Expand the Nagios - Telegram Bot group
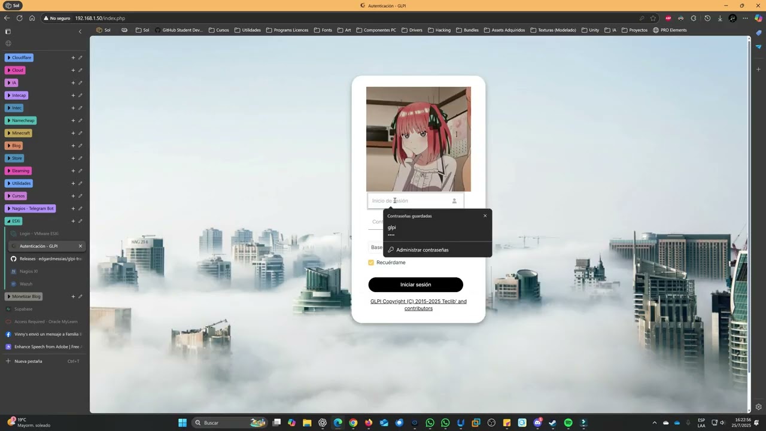766x431 pixels. [x=31, y=208]
